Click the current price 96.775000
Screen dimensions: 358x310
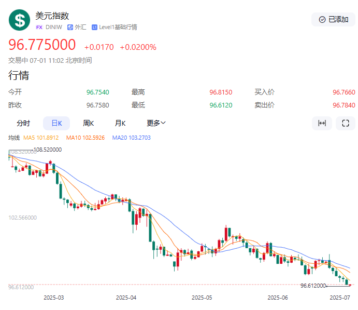tap(42, 45)
